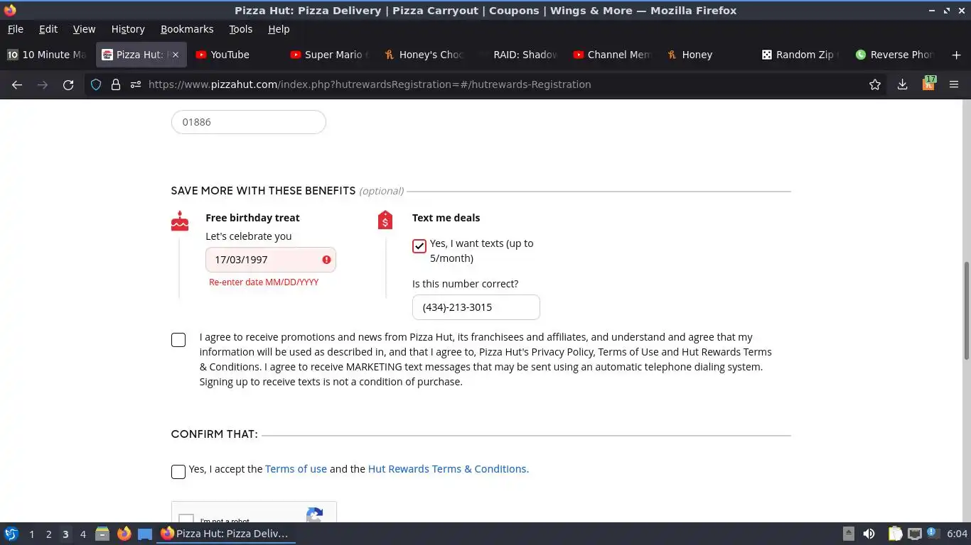This screenshot has height=545, width=971.
Task: Click the reCAPTCHA logo
Action: [314, 514]
